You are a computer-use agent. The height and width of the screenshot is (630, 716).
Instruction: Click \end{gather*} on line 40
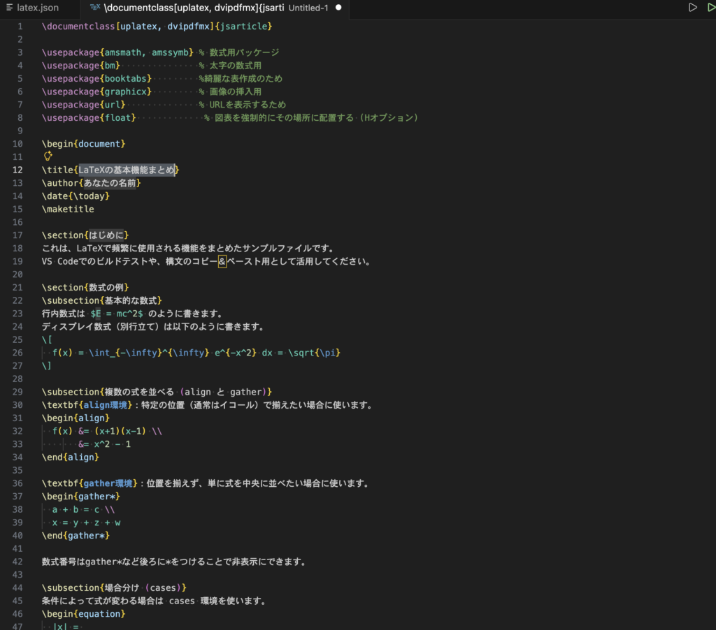tap(76, 536)
